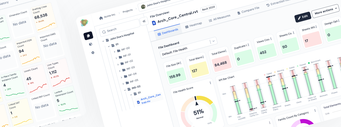Open Views Count card options menu
This screenshot has height=127, width=341.
pos(271,39)
